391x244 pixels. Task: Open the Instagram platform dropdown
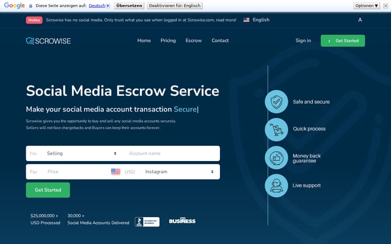coord(179,172)
